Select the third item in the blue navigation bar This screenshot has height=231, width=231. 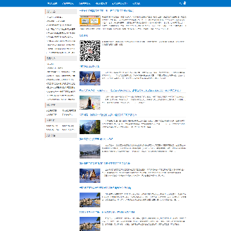coord(85,3)
